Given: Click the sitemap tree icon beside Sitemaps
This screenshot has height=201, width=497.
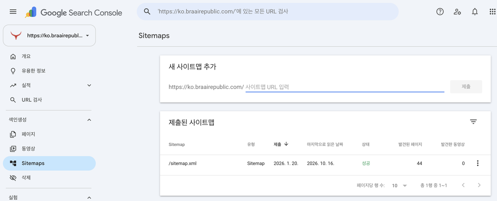Looking at the screenshot, I should click(13, 163).
